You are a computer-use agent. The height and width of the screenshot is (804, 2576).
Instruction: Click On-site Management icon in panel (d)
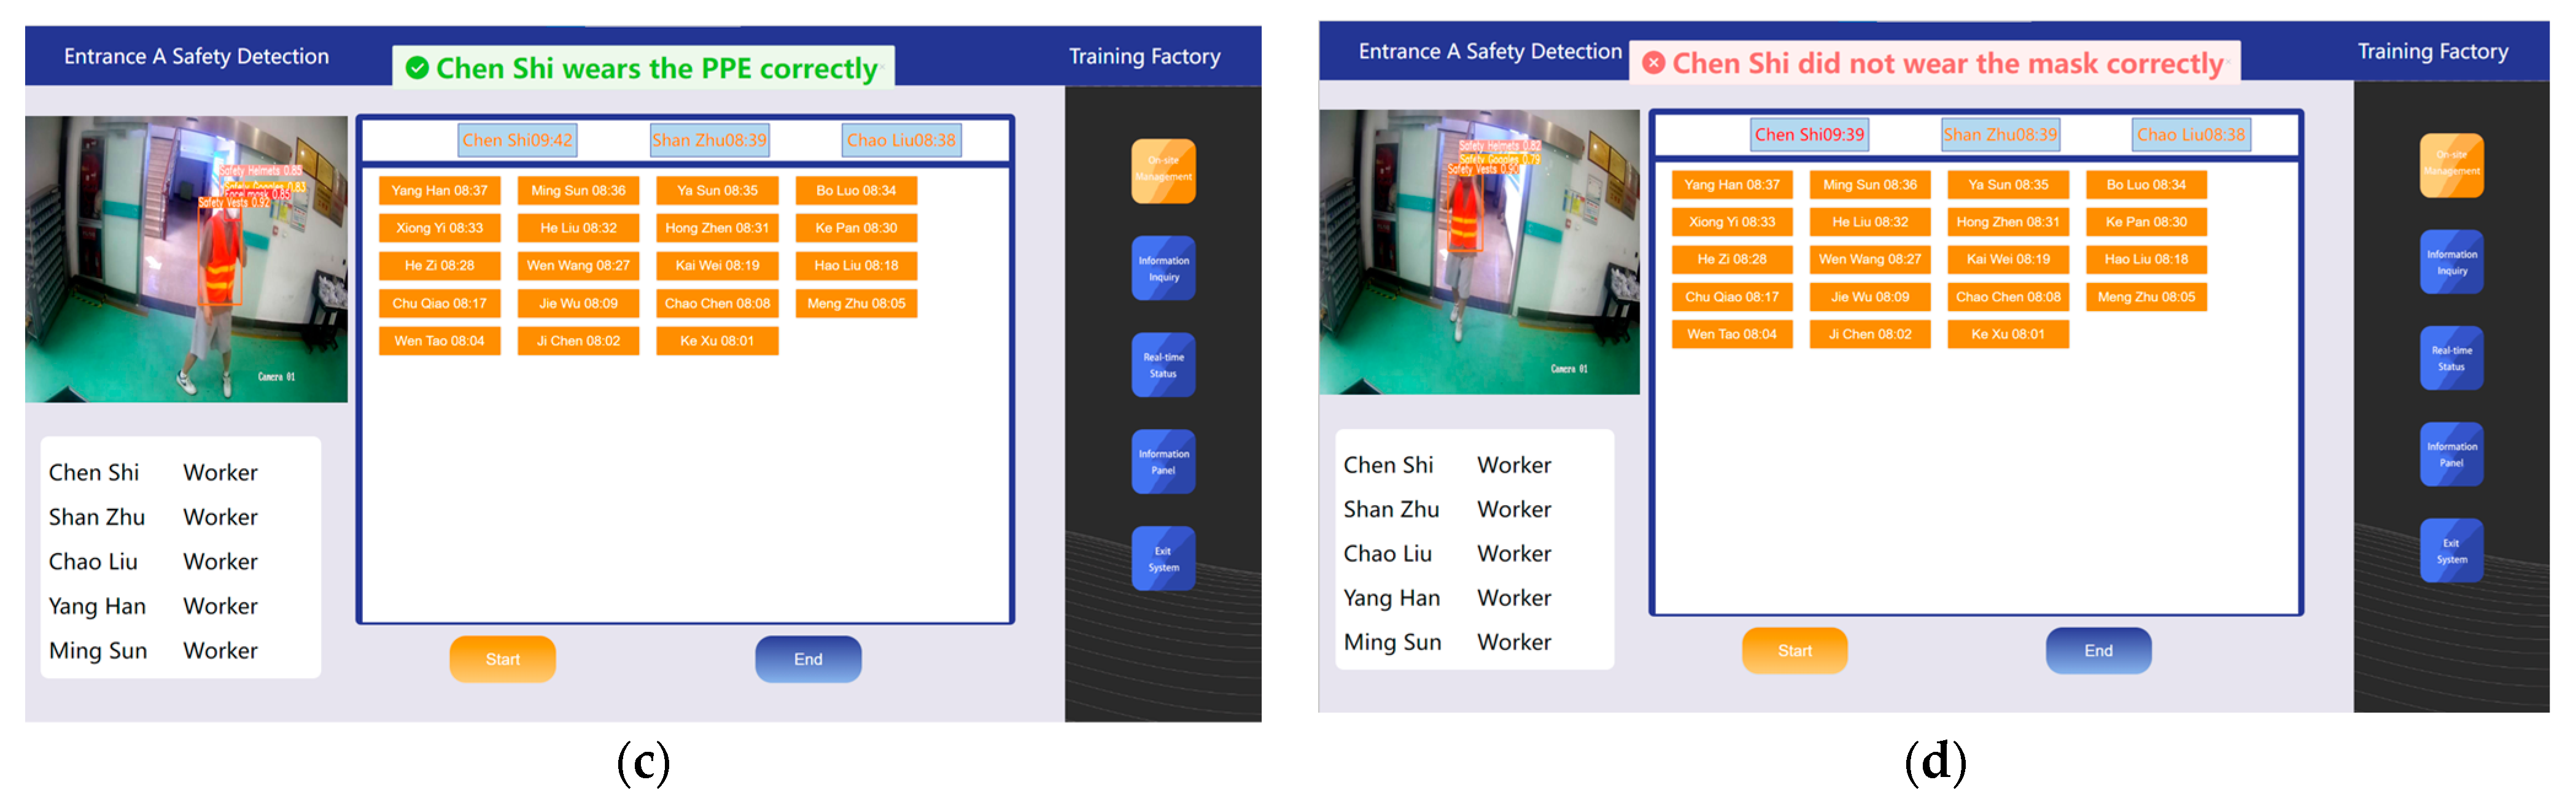(2451, 165)
